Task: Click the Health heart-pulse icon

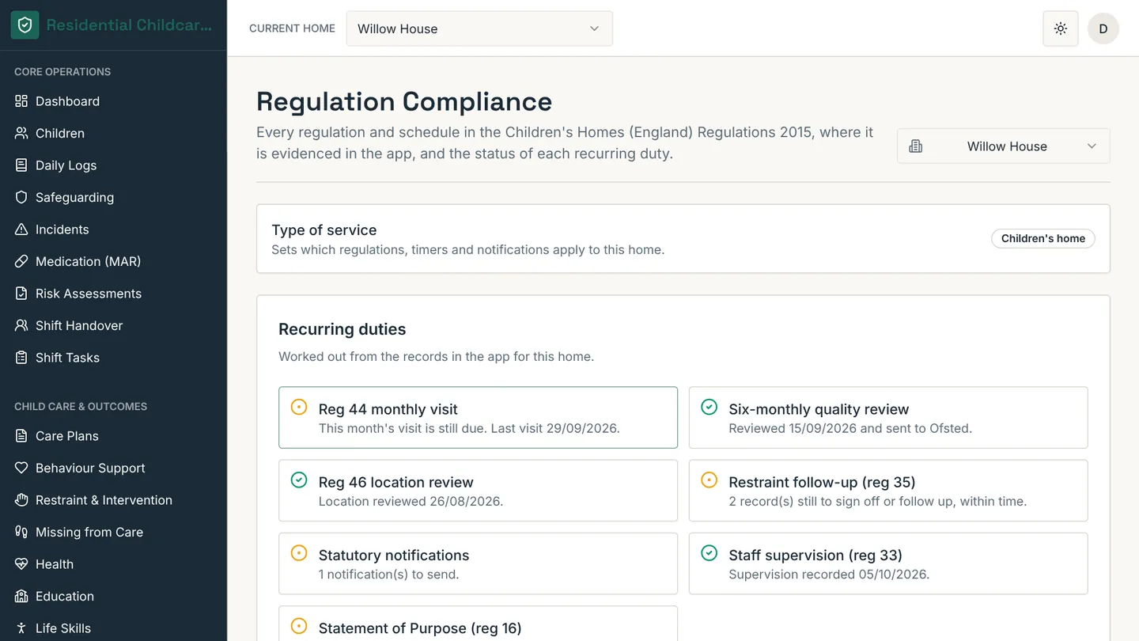Action: coord(21,564)
